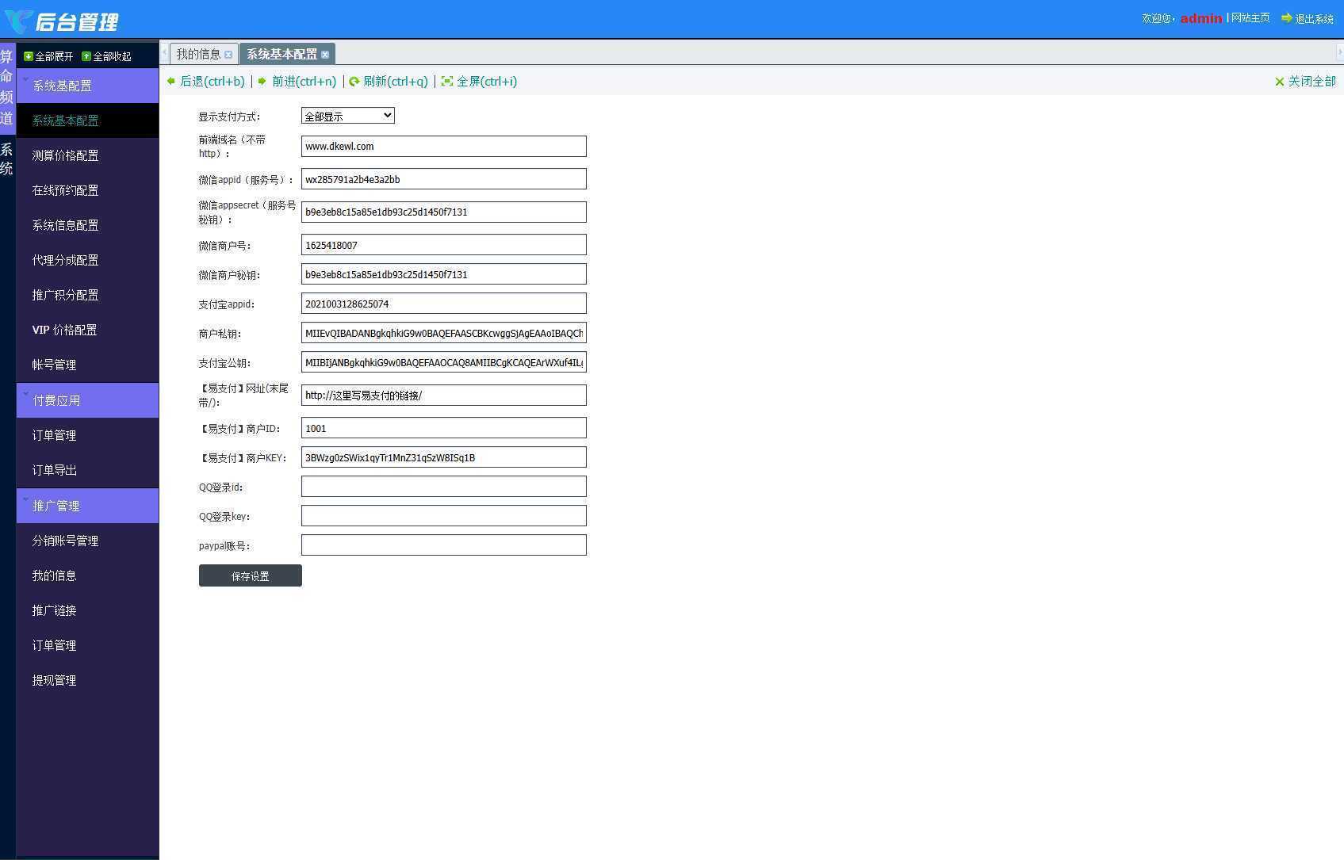Viewport: 1344px width, 860px height.
Task: Click the 易支付商户KEY input field
Action: (444, 457)
